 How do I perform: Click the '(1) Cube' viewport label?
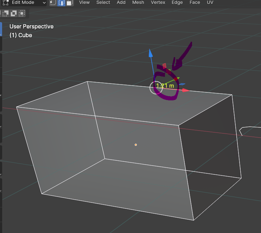[21, 35]
